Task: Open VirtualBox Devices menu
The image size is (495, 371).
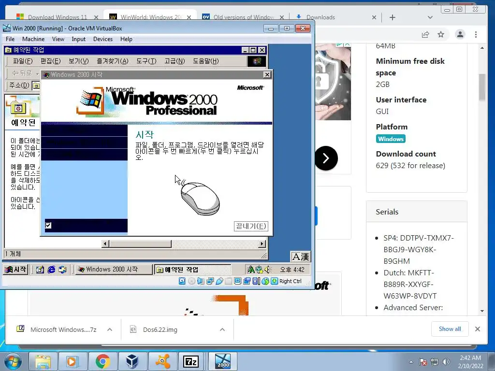Action: tap(103, 39)
